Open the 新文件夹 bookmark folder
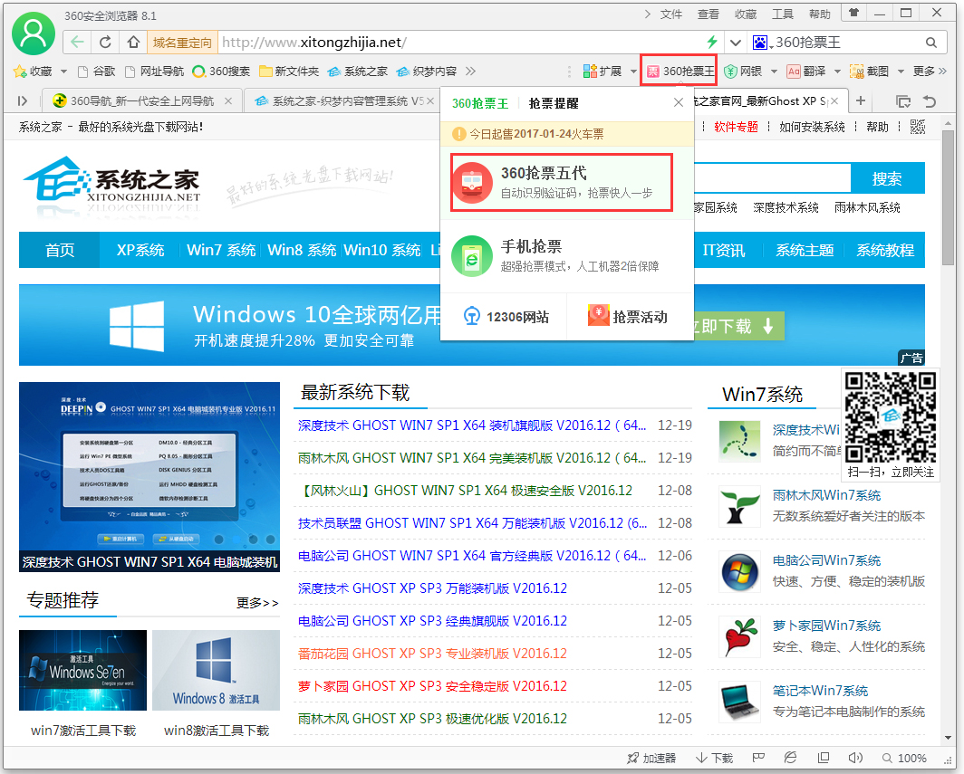 point(289,72)
